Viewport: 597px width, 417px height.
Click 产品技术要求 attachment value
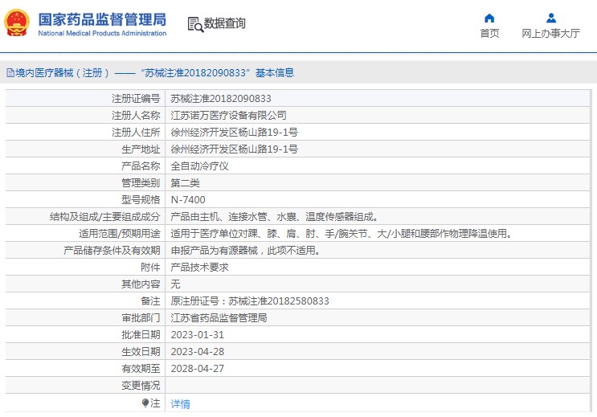[199, 268]
